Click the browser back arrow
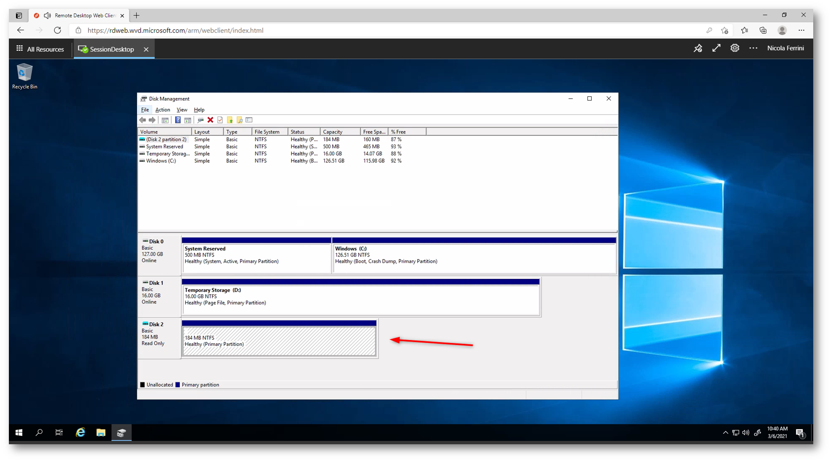 tap(20, 30)
